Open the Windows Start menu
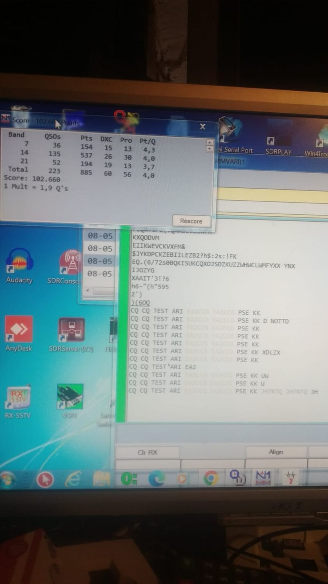328x584 pixels. pyautogui.click(x=8, y=480)
